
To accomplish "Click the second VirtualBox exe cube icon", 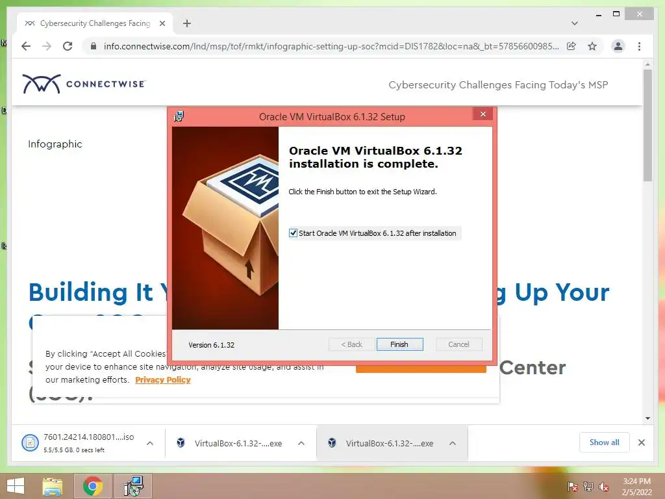I will tap(332, 443).
